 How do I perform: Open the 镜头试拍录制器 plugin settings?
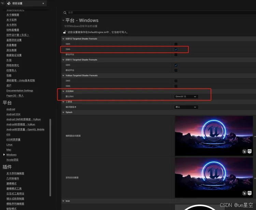point(15,199)
